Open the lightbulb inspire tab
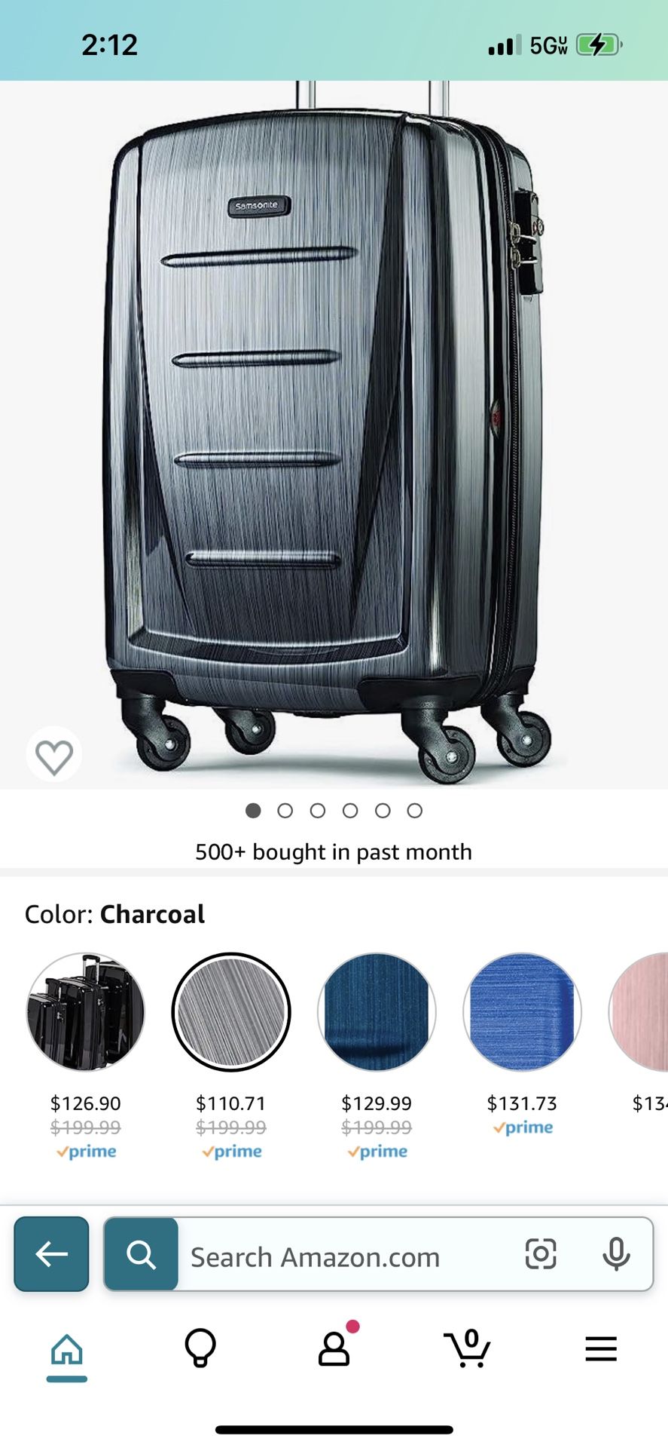668x1448 pixels. (200, 1348)
